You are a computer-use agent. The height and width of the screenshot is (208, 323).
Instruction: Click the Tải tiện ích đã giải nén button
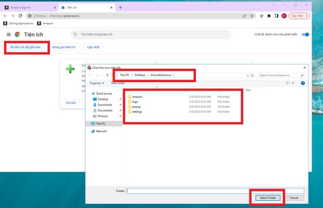(x=27, y=47)
